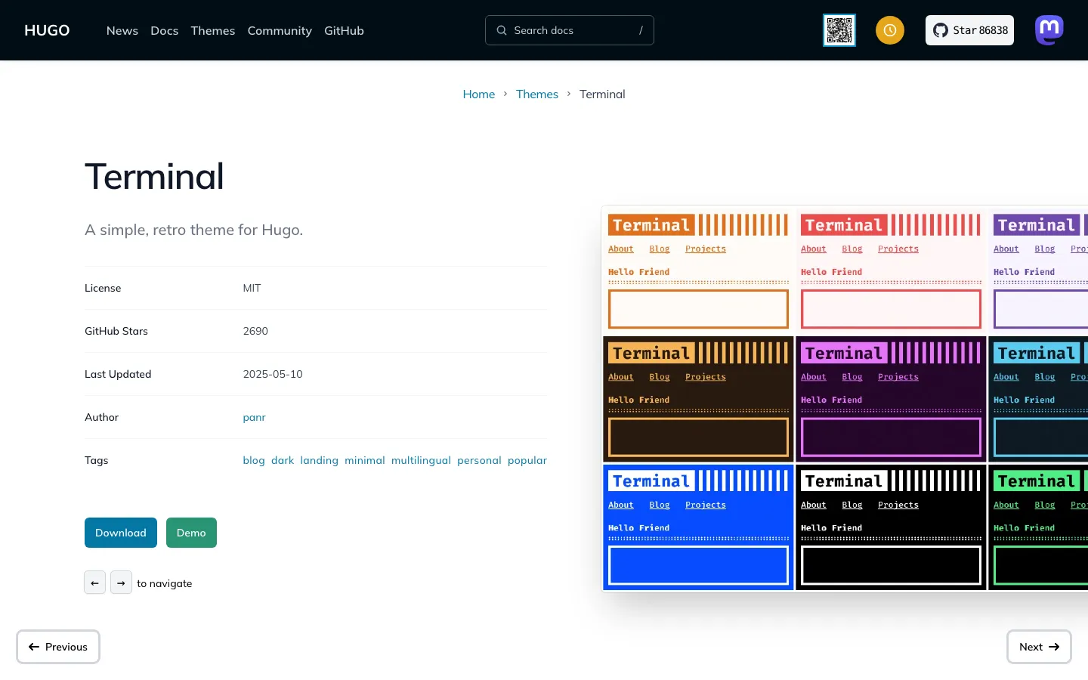Select the dark tag
1088x680 pixels.
point(283,460)
